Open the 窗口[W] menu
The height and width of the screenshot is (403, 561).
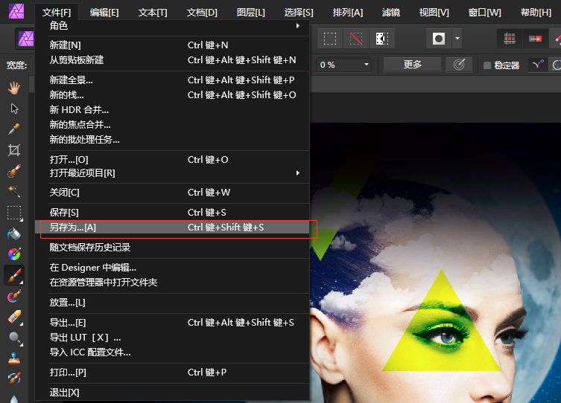coord(485,13)
